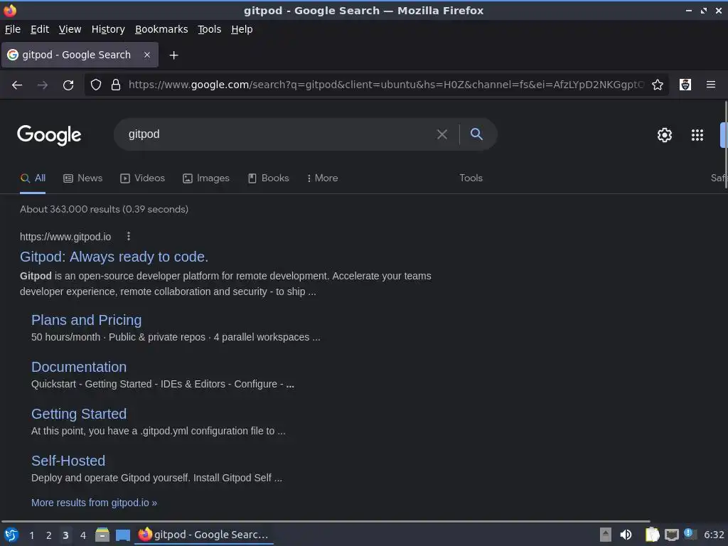Open the Firefox hamburger menu

tap(711, 85)
